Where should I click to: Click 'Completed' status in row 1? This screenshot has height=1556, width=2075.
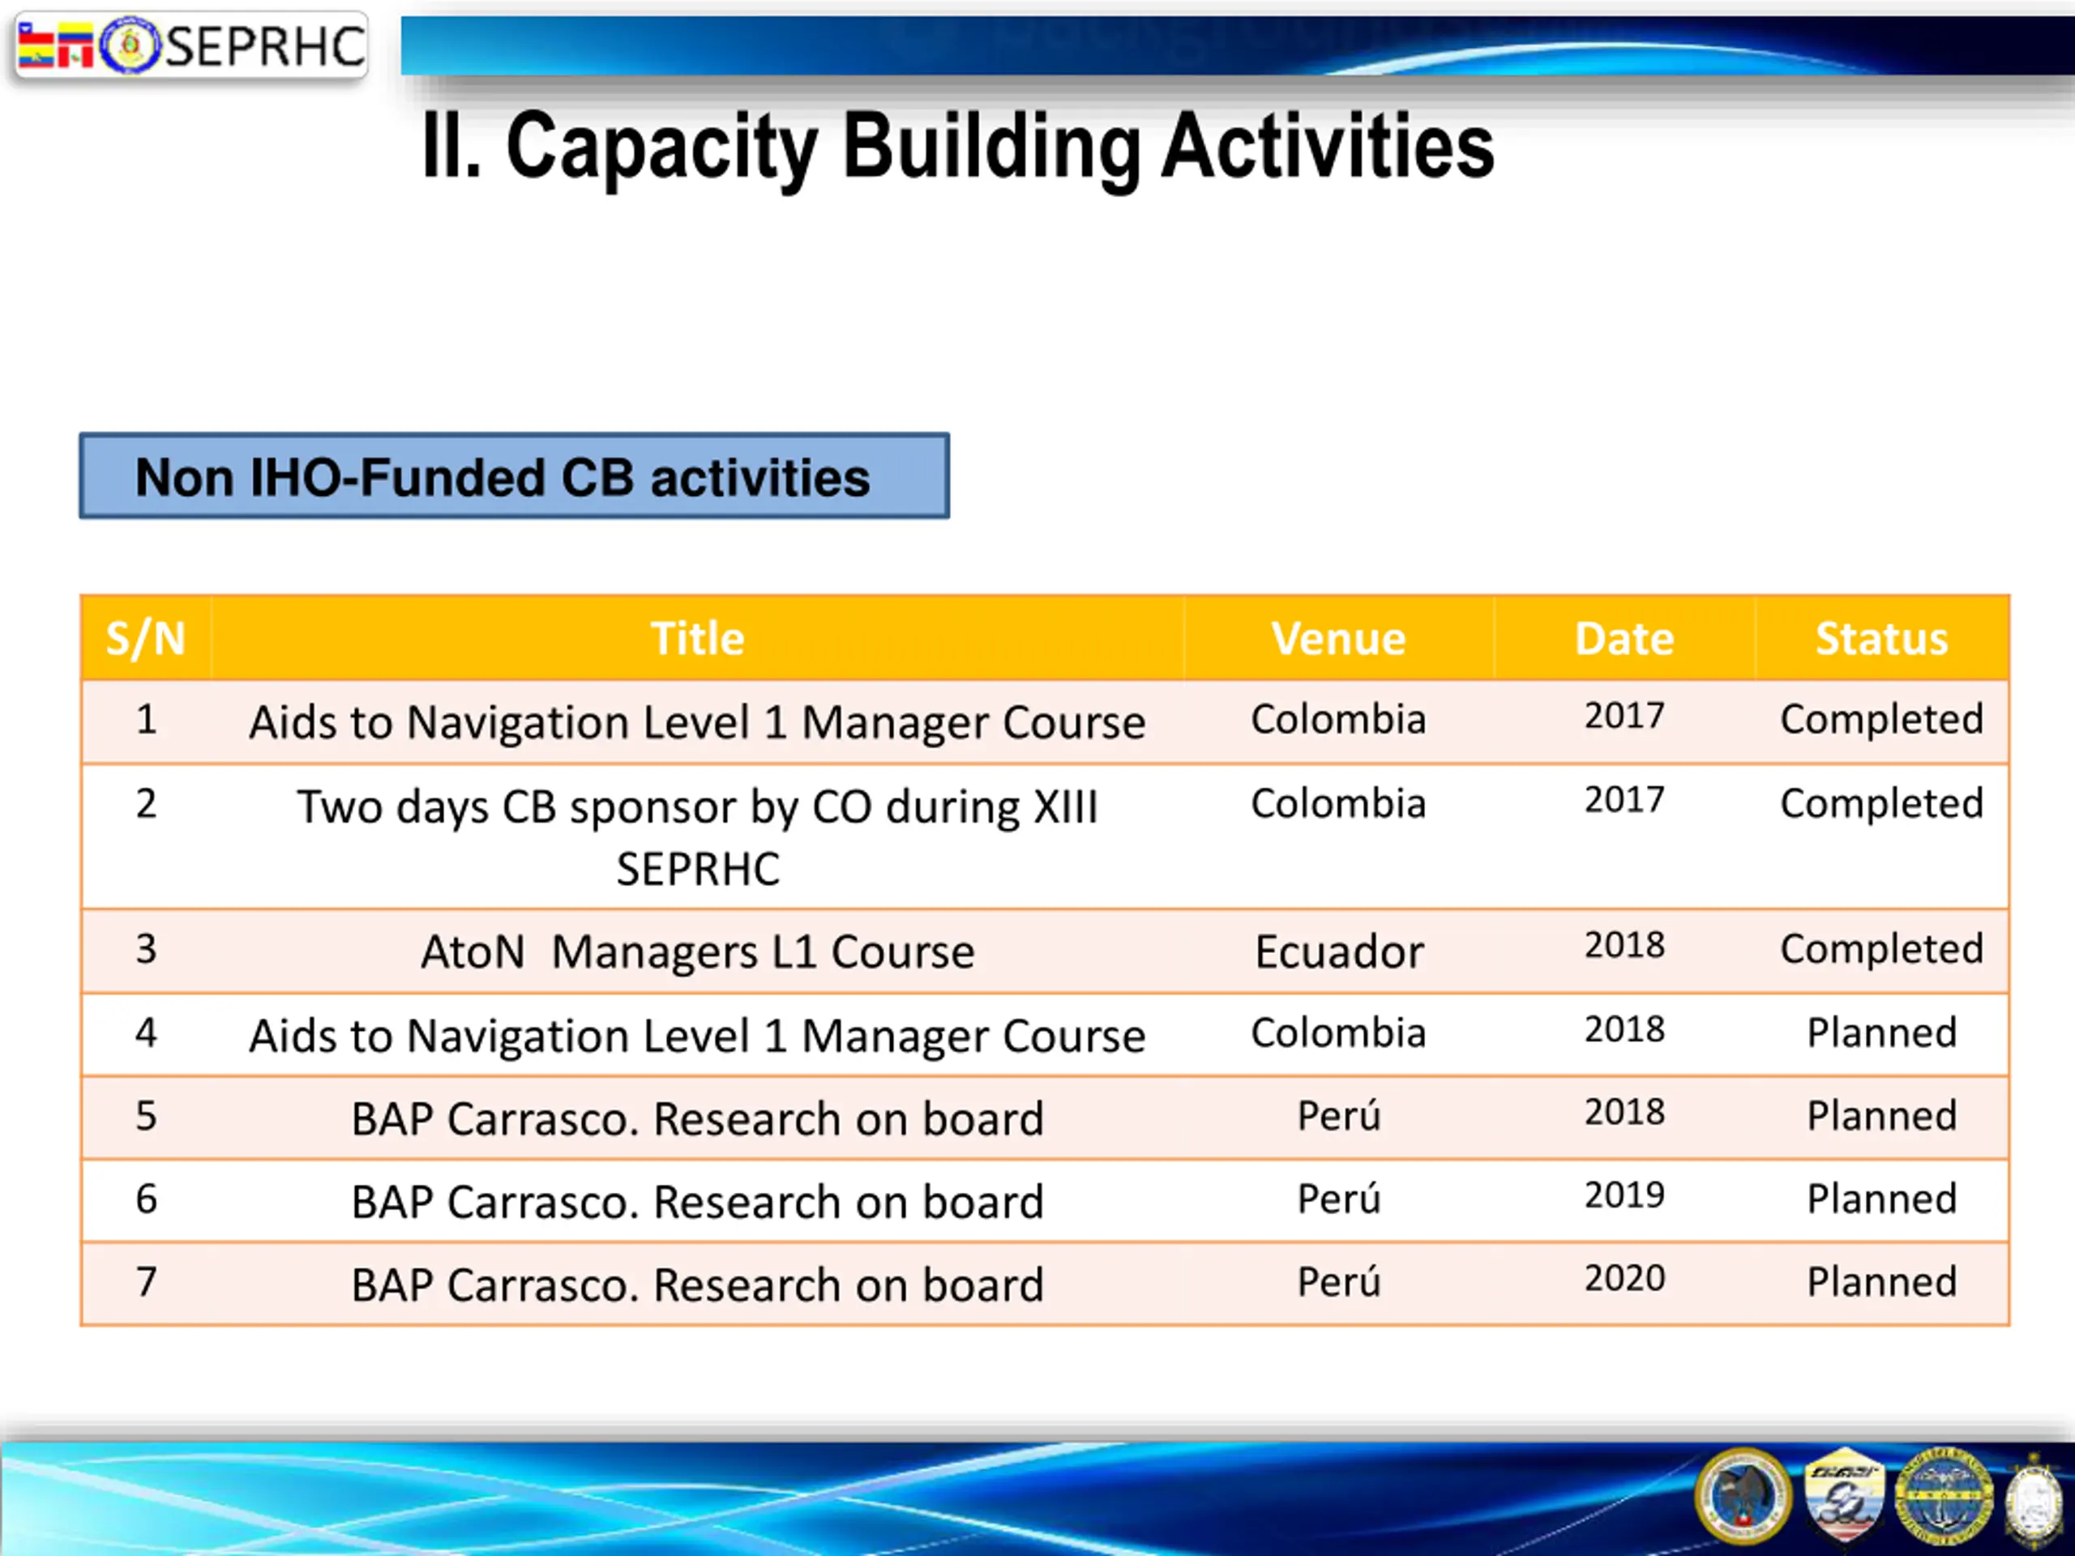pyautogui.click(x=1882, y=720)
